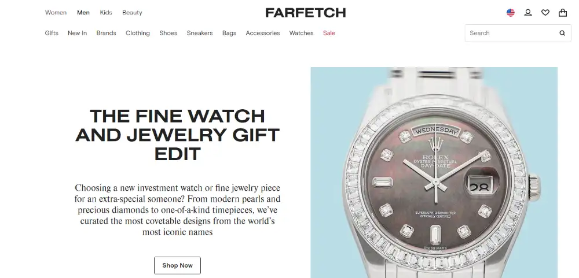Open the wishlist heart icon
This screenshot has height=278, width=579.
pyautogui.click(x=545, y=13)
